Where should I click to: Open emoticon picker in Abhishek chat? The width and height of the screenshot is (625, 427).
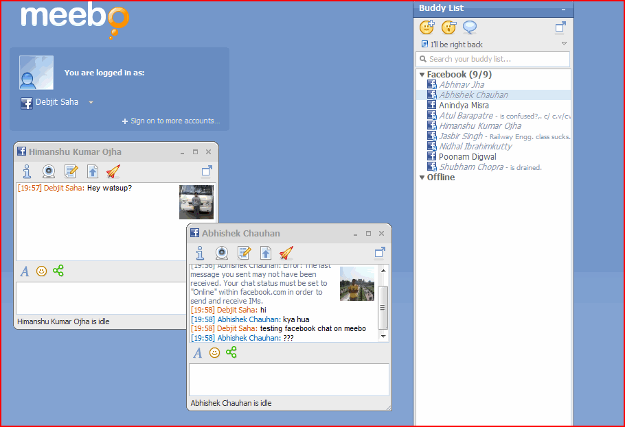(x=214, y=352)
